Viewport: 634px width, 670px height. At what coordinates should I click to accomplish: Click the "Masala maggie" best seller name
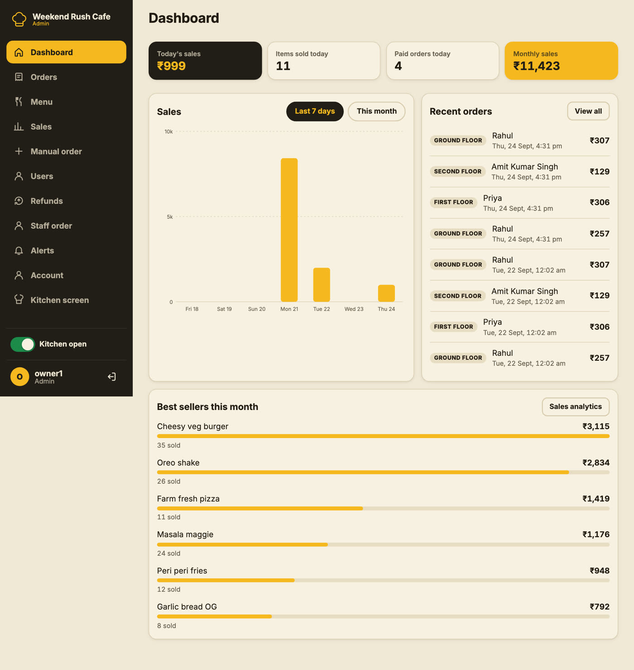185,535
